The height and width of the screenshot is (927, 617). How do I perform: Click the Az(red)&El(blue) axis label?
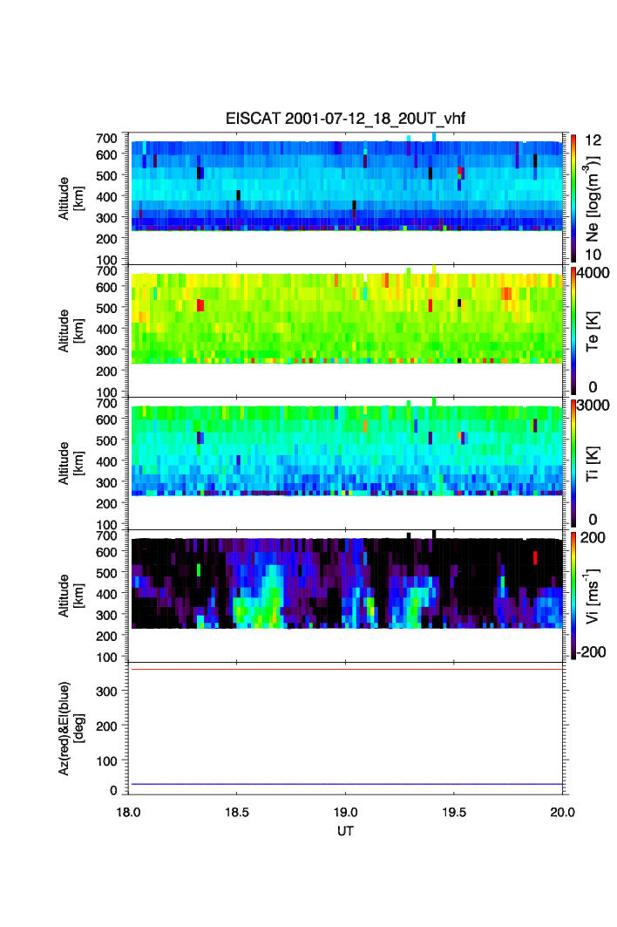point(74,729)
